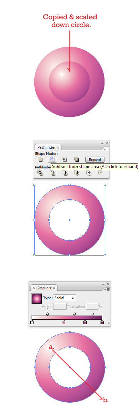This screenshot has height=409, width=138.
Task: Select the white gradient stop
Action: [32, 323]
